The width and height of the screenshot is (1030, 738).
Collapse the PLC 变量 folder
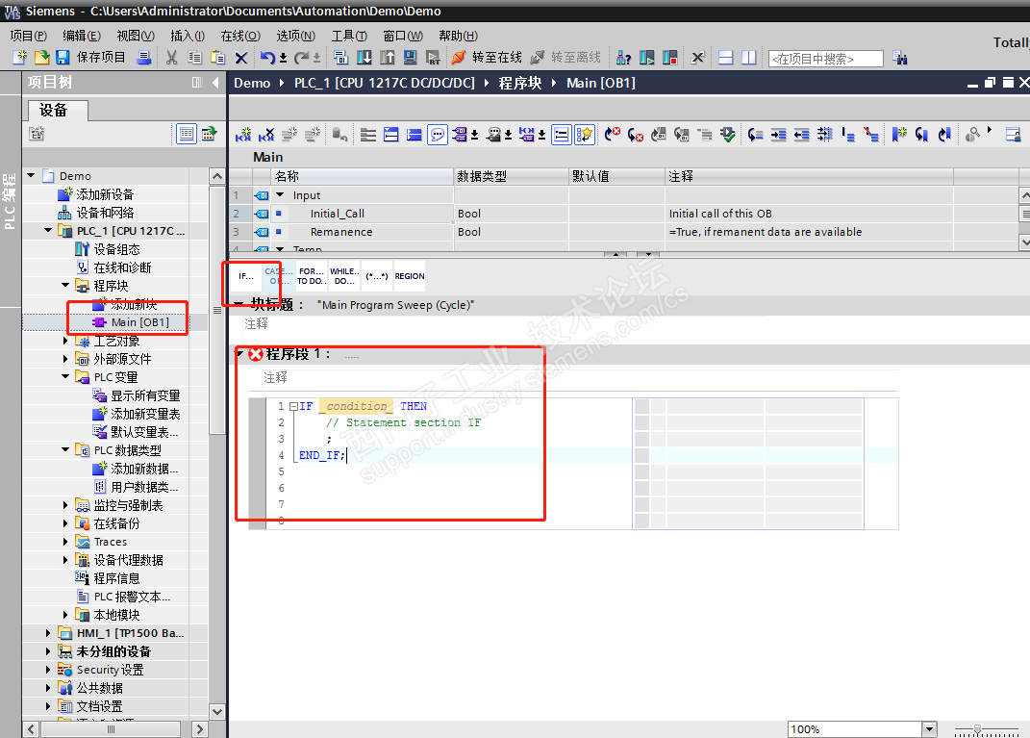(65, 376)
